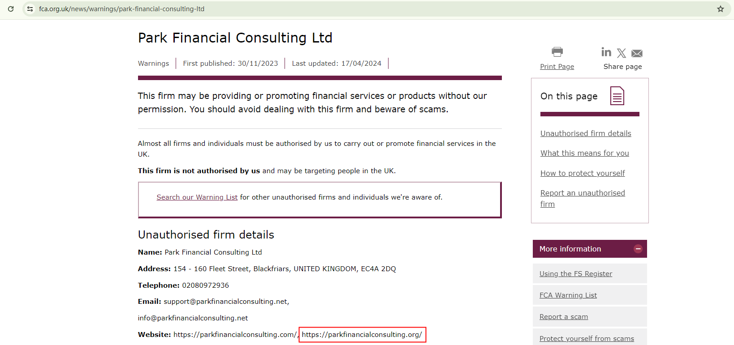Open Using the FS Register link
The height and width of the screenshot is (345, 734).
click(x=575, y=274)
